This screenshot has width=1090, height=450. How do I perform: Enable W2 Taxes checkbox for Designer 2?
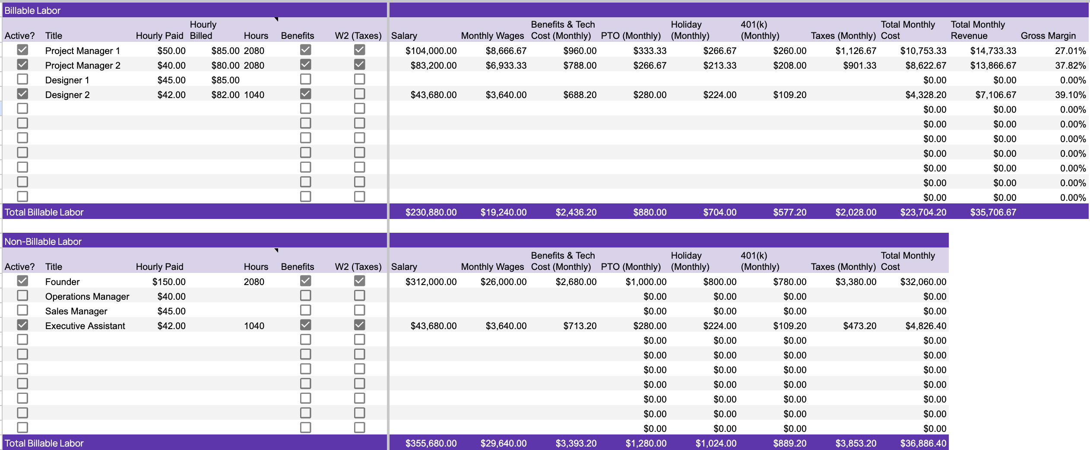click(359, 94)
